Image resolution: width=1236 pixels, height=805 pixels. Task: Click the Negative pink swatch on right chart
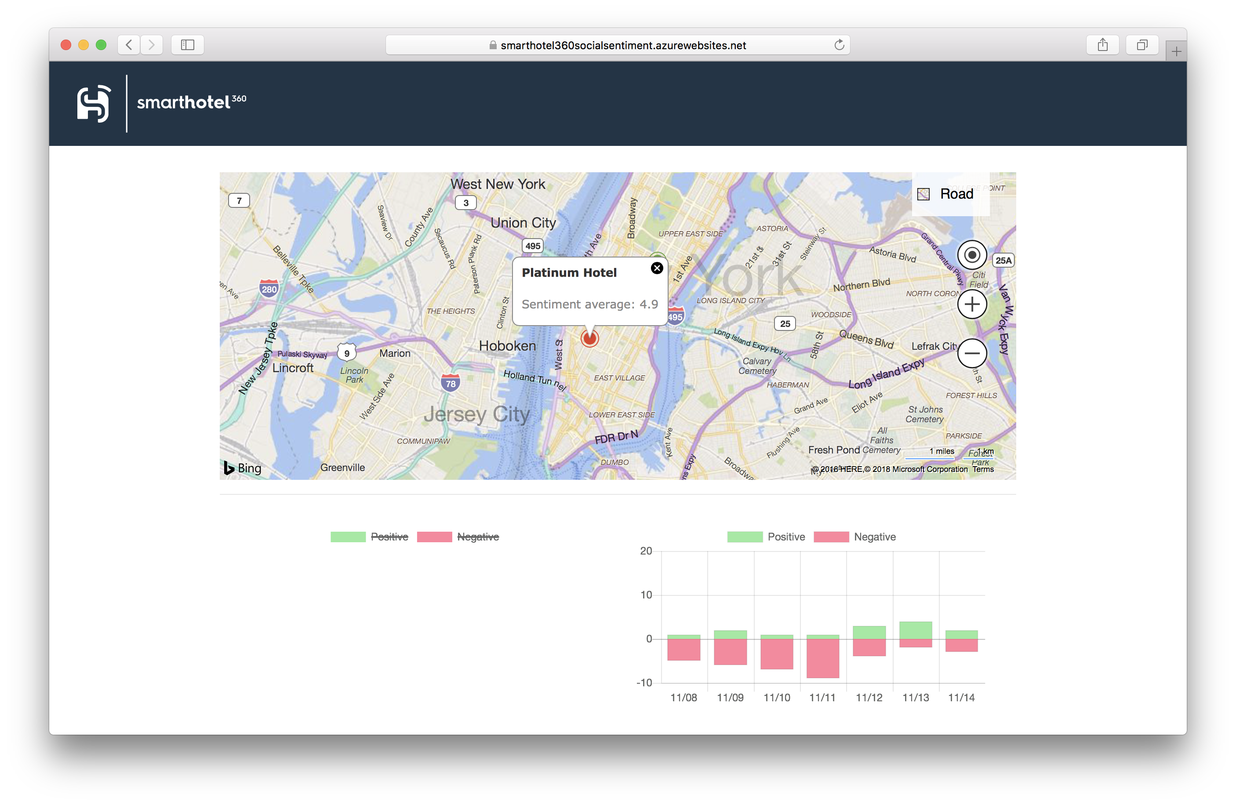point(831,537)
